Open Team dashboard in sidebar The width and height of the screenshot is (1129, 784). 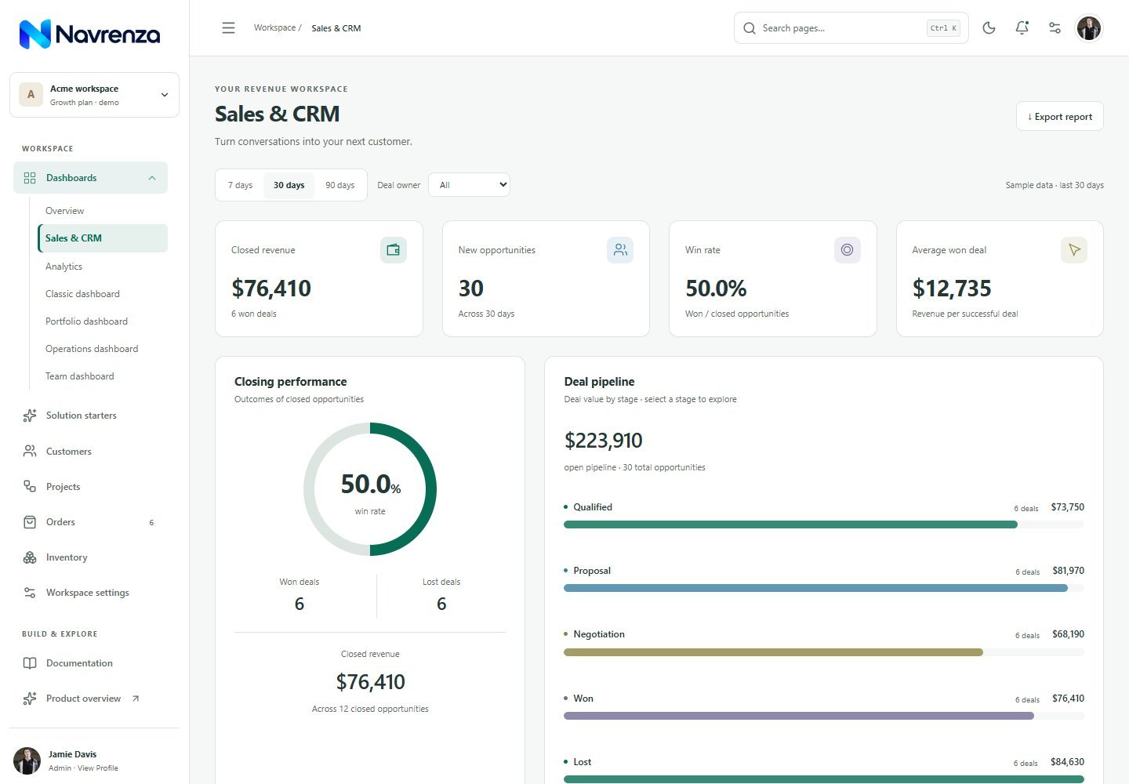[x=103, y=376]
